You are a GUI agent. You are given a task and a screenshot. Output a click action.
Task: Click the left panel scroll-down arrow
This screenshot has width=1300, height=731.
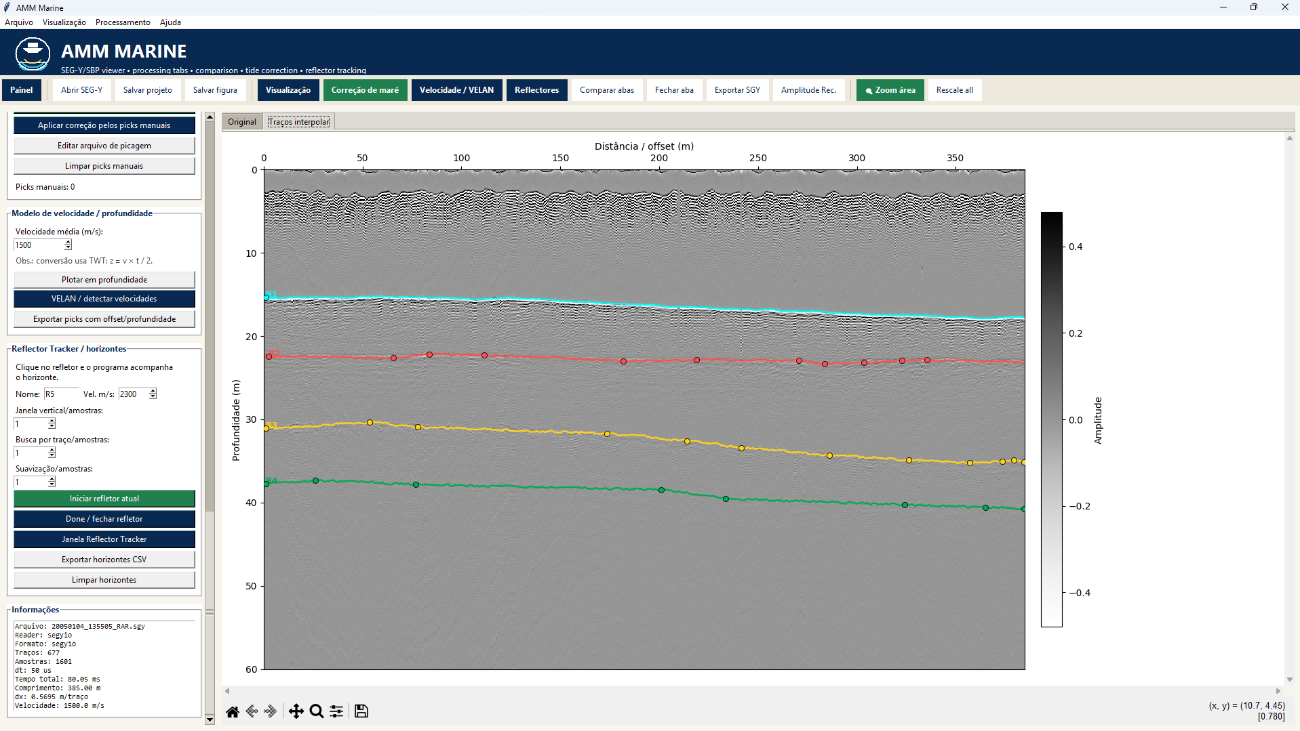pyautogui.click(x=210, y=719)
